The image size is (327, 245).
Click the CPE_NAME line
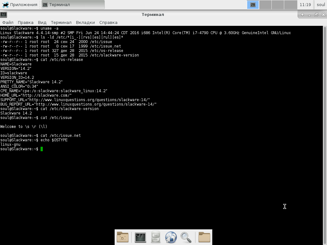[x=54, y=91]
